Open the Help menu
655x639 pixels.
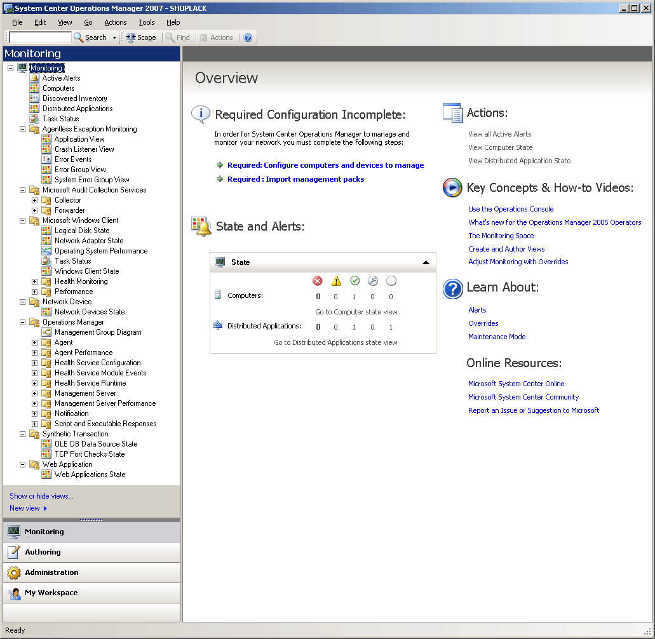coord(173,22)
